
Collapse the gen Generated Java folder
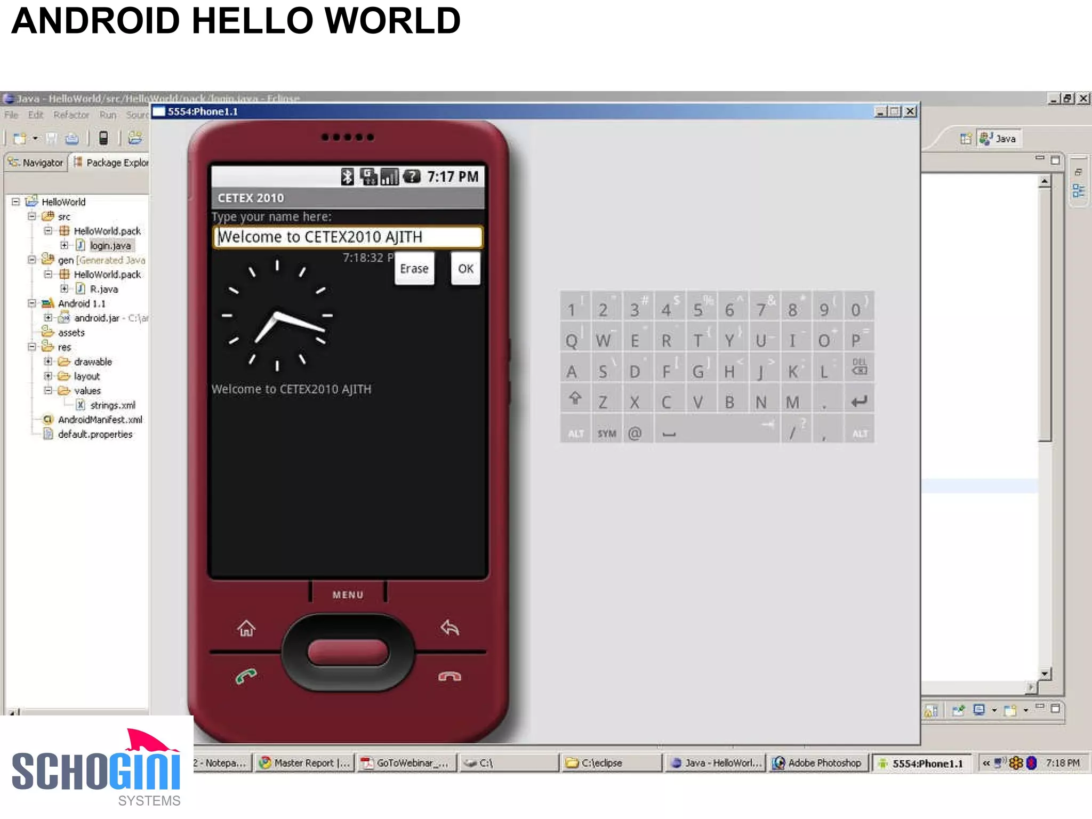(32, 260)
